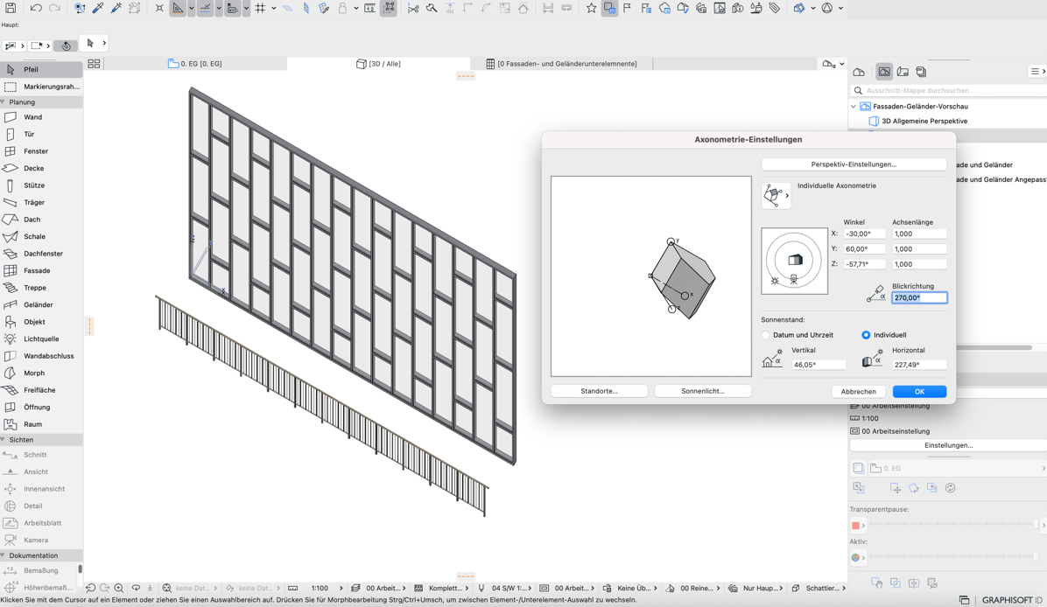Click Einstellungen button in navigator panel
This screenshot has width=1047, height=607.
pyautogui.click(x=948, y=445)
